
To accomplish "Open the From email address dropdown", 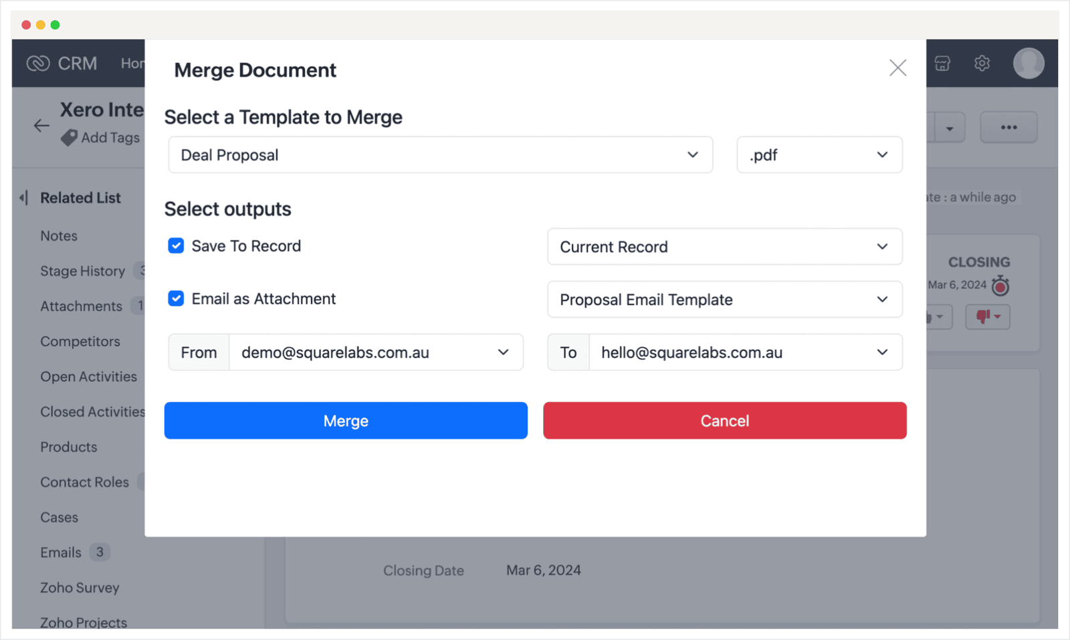I will pyautogui.click(x=376, y=352).
